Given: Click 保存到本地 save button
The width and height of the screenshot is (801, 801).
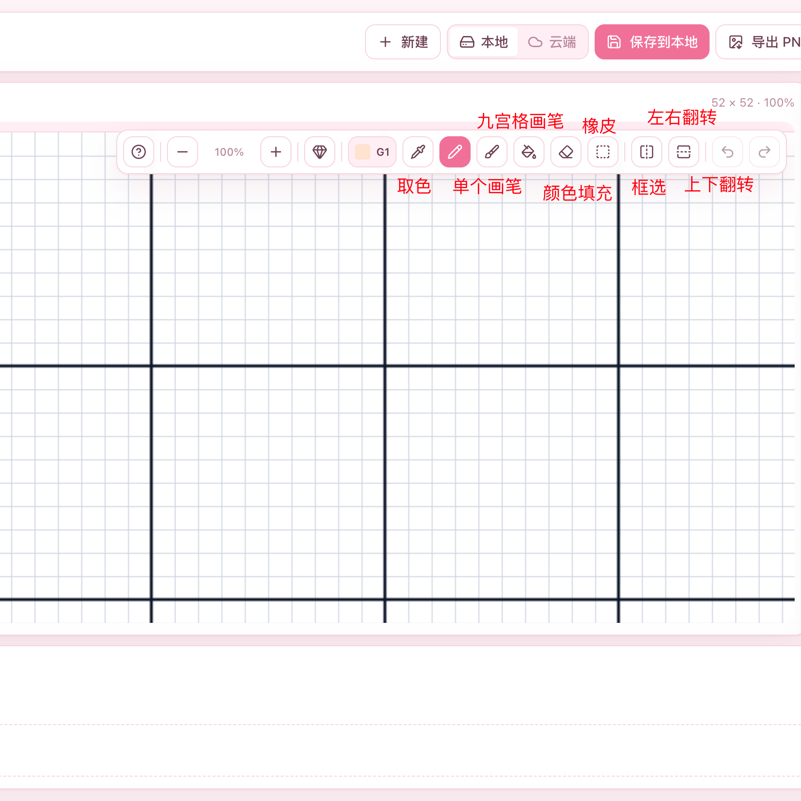Looking at the screenshot, I should click(652, 42).
